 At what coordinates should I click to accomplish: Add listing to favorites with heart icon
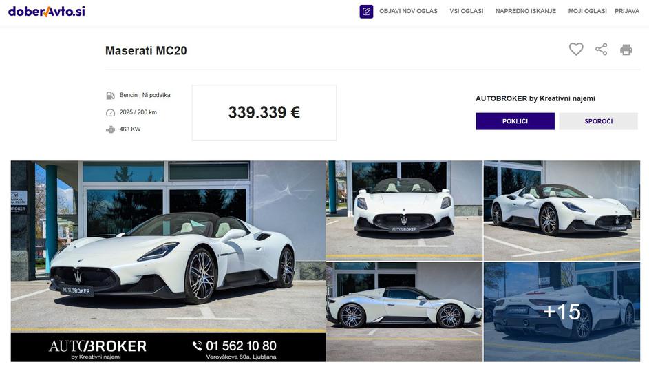pos(576,50)
